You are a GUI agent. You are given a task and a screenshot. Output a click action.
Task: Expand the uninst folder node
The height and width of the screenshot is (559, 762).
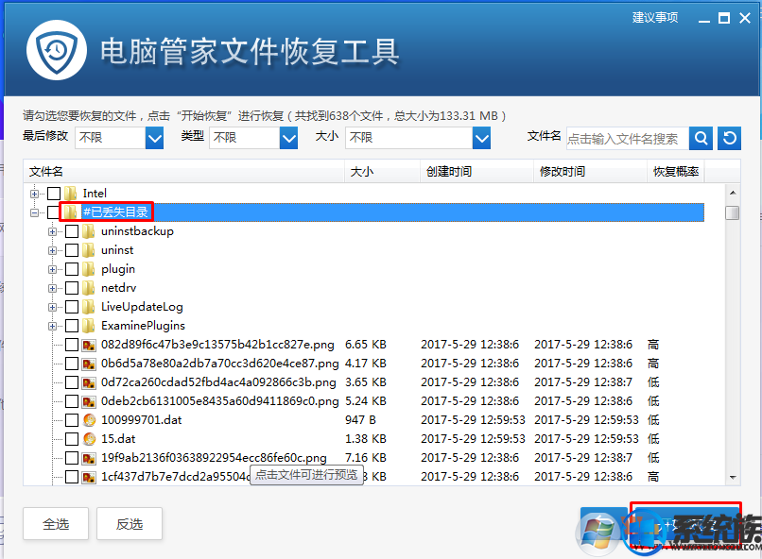pos(53,250)
